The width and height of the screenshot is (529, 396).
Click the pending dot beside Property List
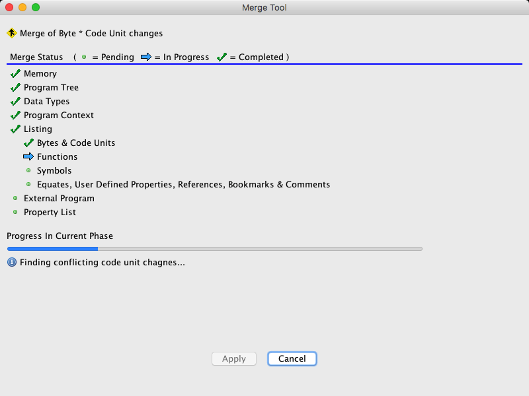pos(15,213)
